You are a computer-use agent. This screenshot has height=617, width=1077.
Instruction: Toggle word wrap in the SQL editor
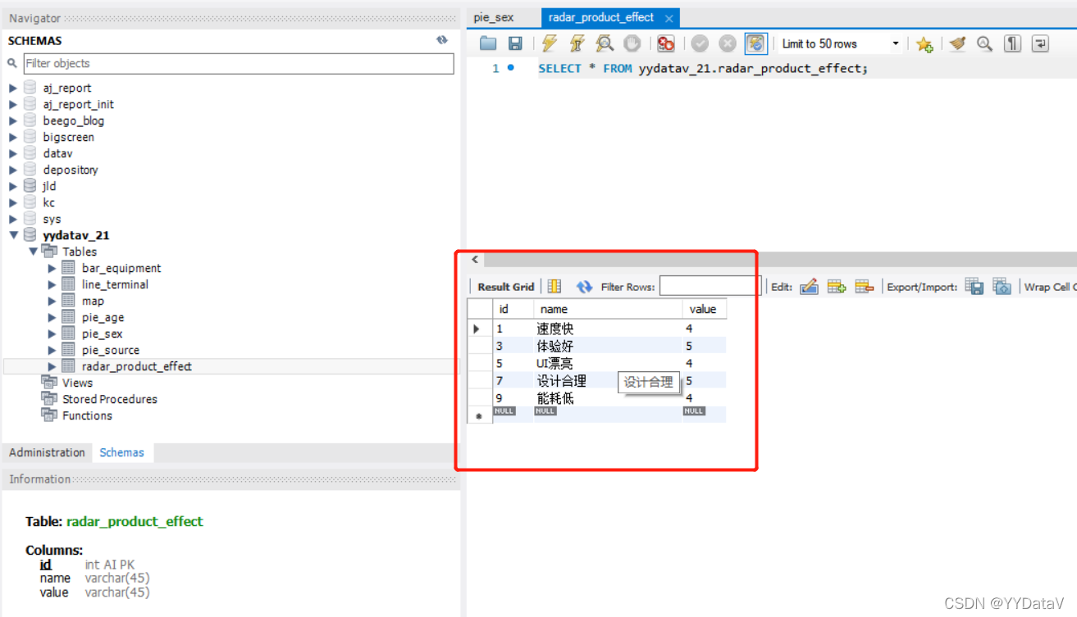(x=1039, y=43)
